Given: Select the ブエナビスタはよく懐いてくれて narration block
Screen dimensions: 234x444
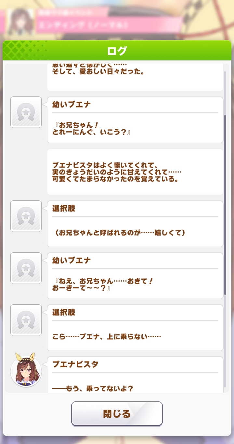Looking at the screenshot, I should [135, 172].
